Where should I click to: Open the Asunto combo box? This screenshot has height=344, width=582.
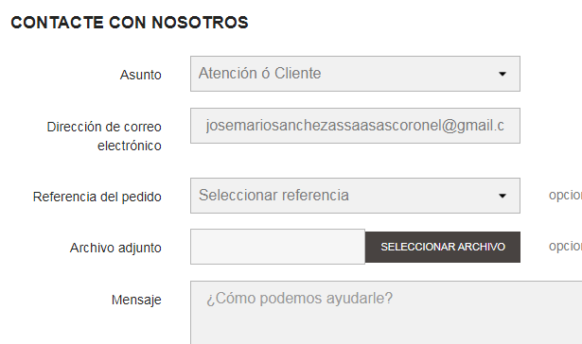pos(355,74)
